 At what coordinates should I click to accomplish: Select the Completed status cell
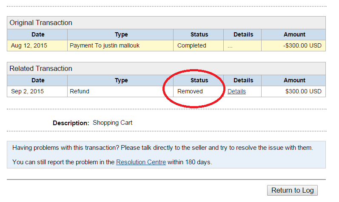pyautogui.click(x=191, y=45)
